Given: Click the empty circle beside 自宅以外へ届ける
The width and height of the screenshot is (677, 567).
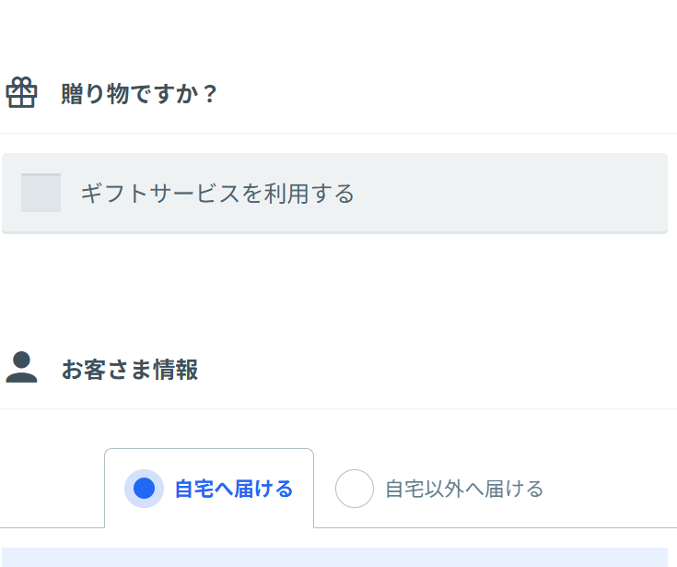Looking at the screenshot, I should coord(354,489).
